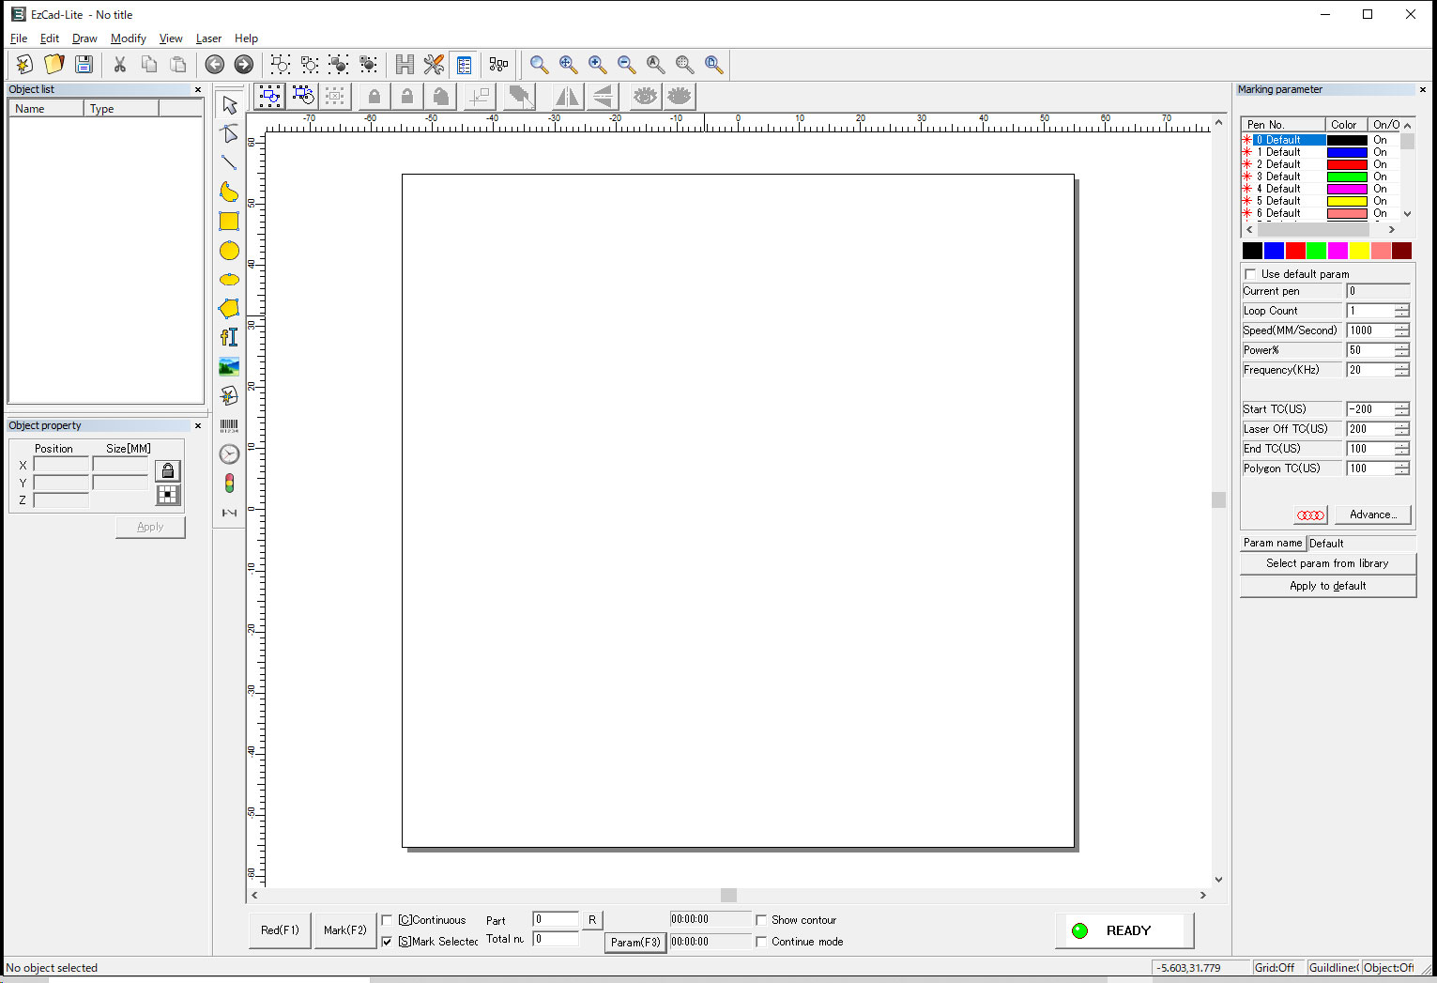Open the Laser menu
The height and width of the screenshot is (983, 1437).
[x=208, y=38]
